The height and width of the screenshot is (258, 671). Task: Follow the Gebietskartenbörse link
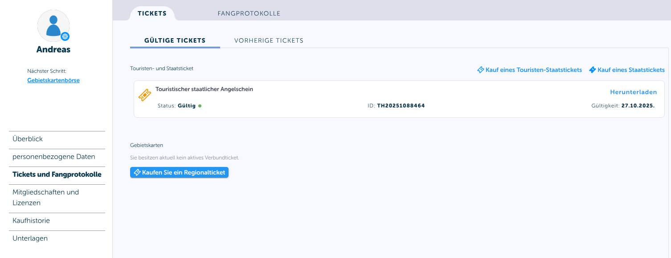click(x=53, y=80)
